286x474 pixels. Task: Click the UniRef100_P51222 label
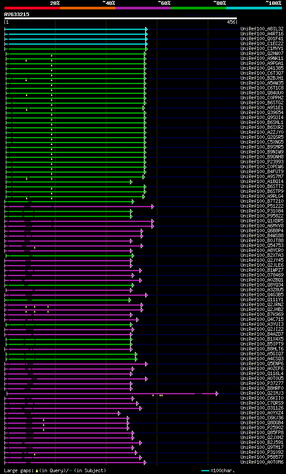point(262,206)
